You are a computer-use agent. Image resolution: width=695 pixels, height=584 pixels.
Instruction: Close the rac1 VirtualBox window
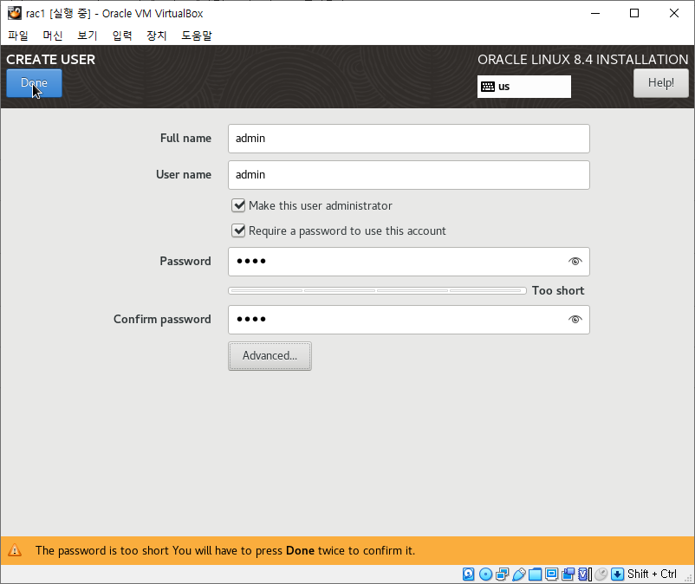674,13
